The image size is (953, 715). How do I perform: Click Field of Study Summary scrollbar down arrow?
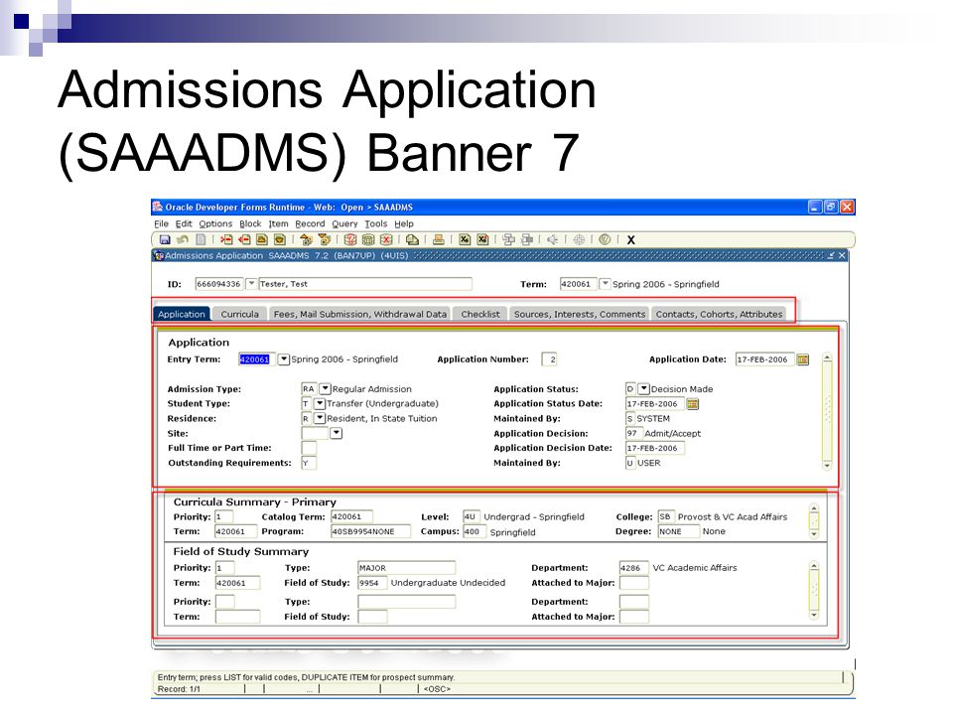[x=814, y=616]
